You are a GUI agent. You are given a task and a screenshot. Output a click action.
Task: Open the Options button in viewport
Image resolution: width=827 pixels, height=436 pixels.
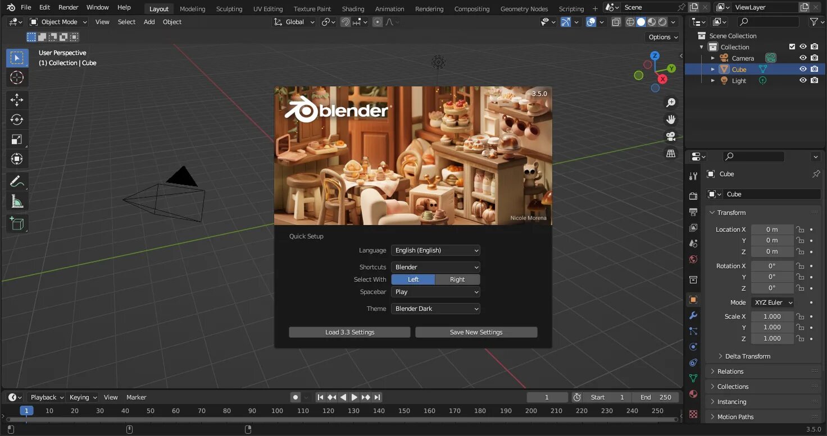tap(663, 37)
